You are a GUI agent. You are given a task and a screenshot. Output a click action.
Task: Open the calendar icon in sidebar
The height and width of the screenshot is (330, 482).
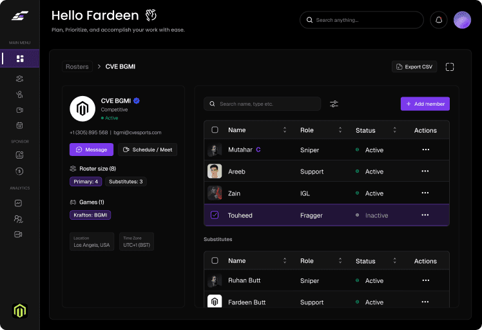(20, 125)
